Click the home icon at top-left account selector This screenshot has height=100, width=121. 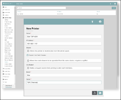[x=4, y=4]
